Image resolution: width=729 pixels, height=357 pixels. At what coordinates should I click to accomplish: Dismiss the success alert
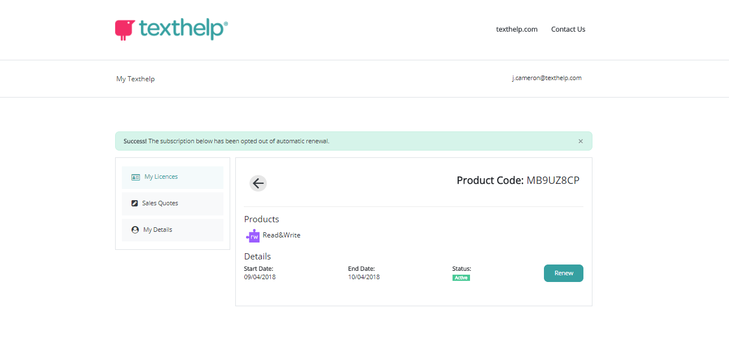(581, 141)
